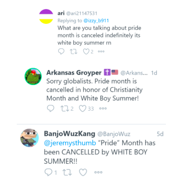Retweet BanjoWuzKang's tweet
Image resolution: width=189 pixels, height=185 pixels.
click(67, 172)
